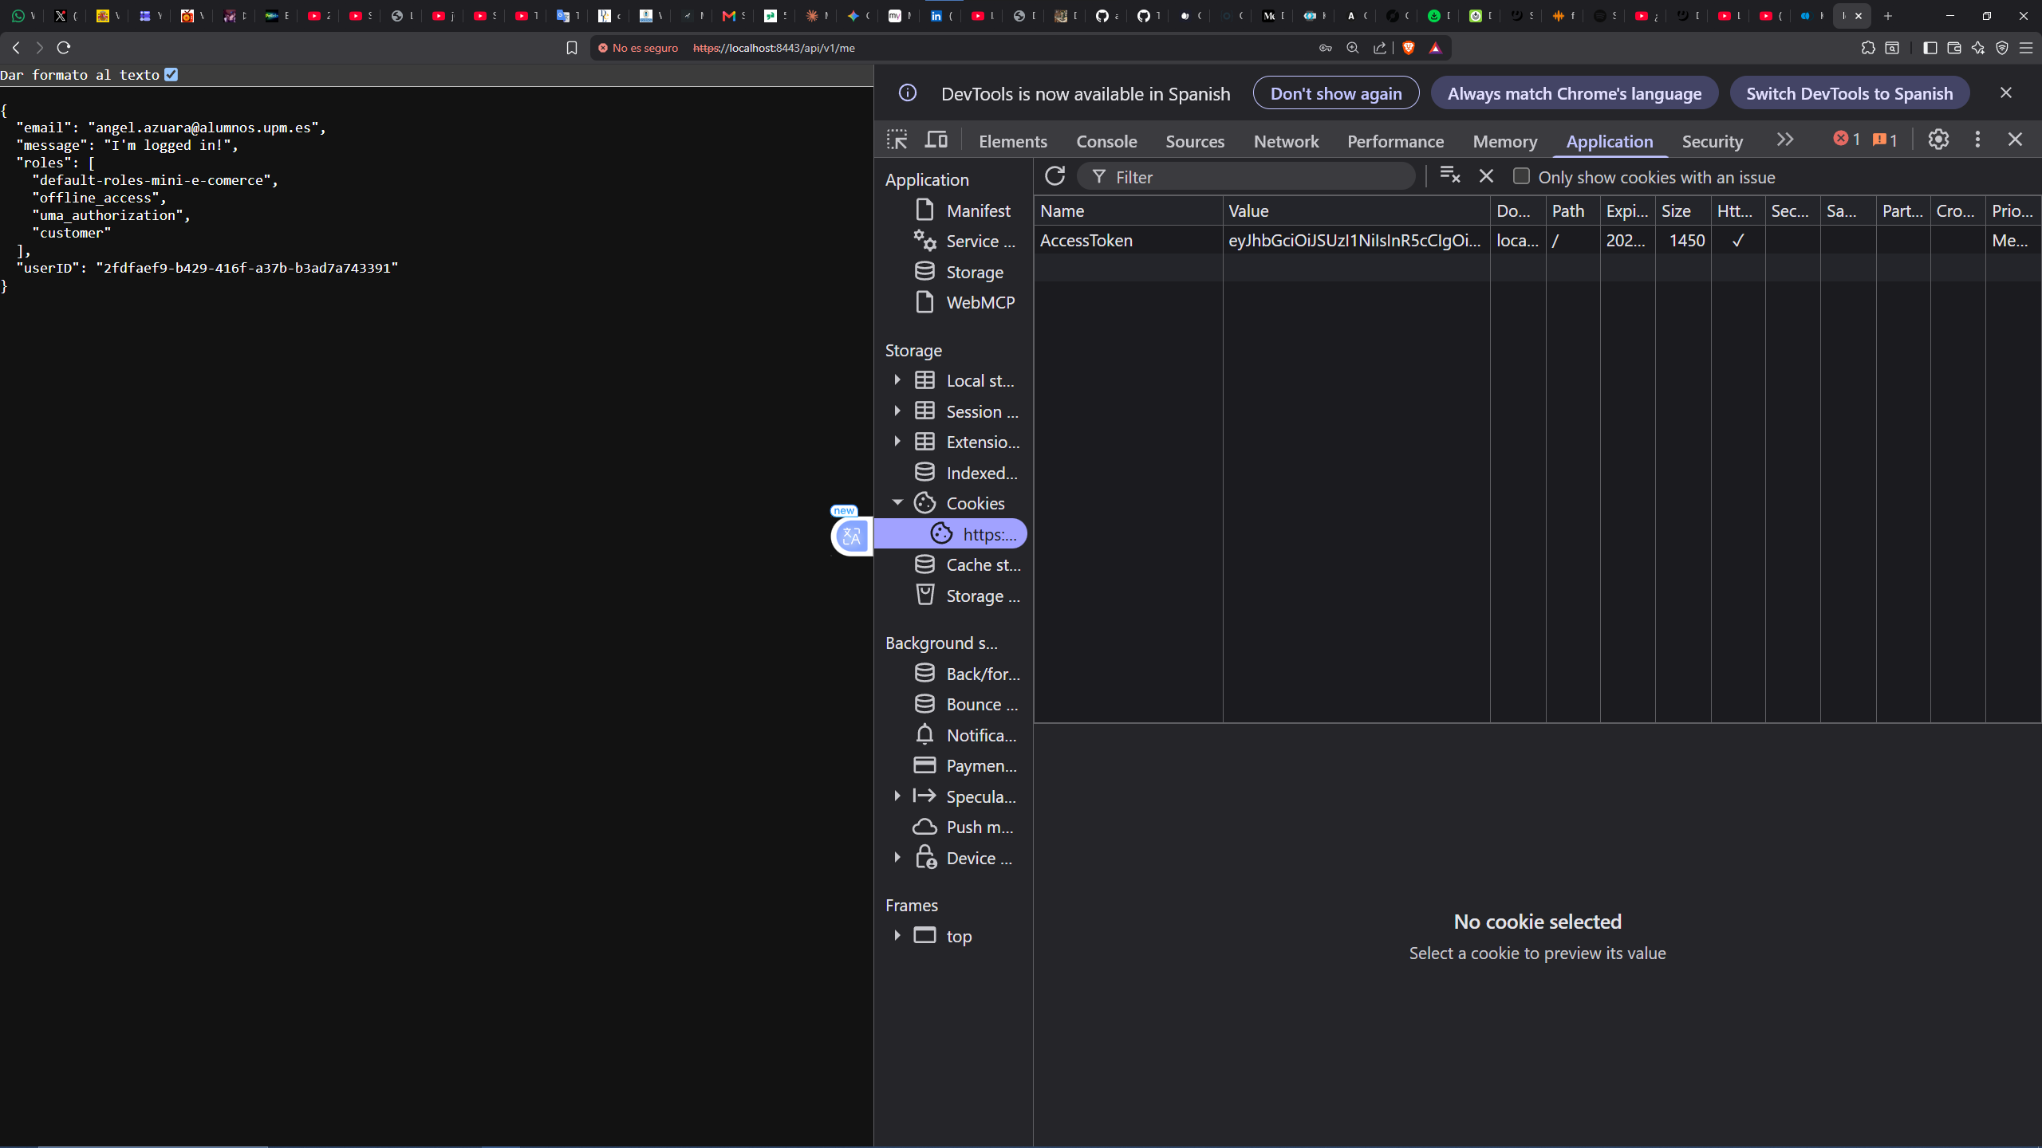Click the browser address bar URL
Viewport: 2042px width, 1148px height.
click(x=775, y=48)
